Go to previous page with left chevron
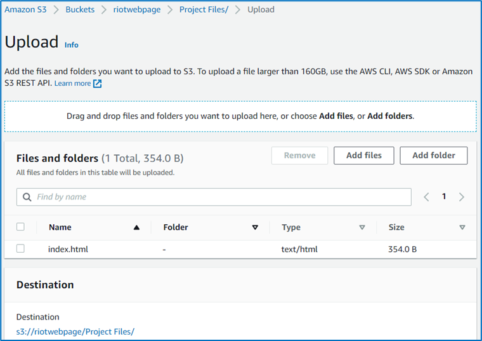482x341 pixels. click(426, 197)
